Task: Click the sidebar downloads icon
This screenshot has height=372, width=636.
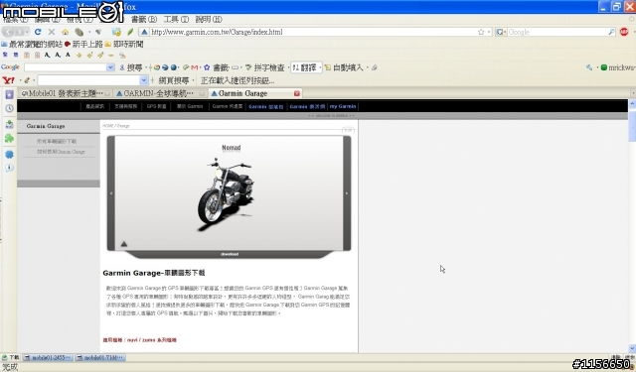Action: click(x=9, y=124)
